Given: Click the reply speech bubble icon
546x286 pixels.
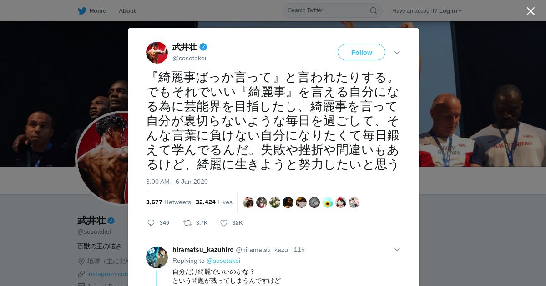Looking at the screenshot, I should tap(151, 223).
